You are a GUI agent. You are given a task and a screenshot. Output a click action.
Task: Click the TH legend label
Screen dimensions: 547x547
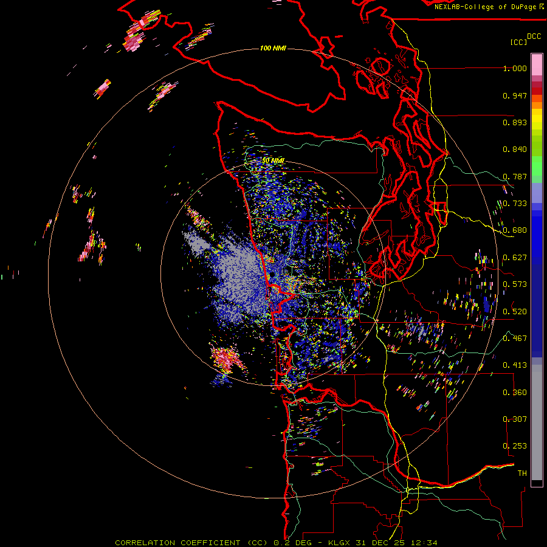[x=522, y=473]
